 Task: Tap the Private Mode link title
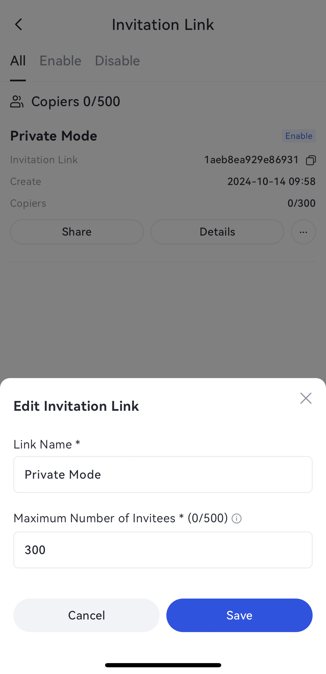pos(54,136)
